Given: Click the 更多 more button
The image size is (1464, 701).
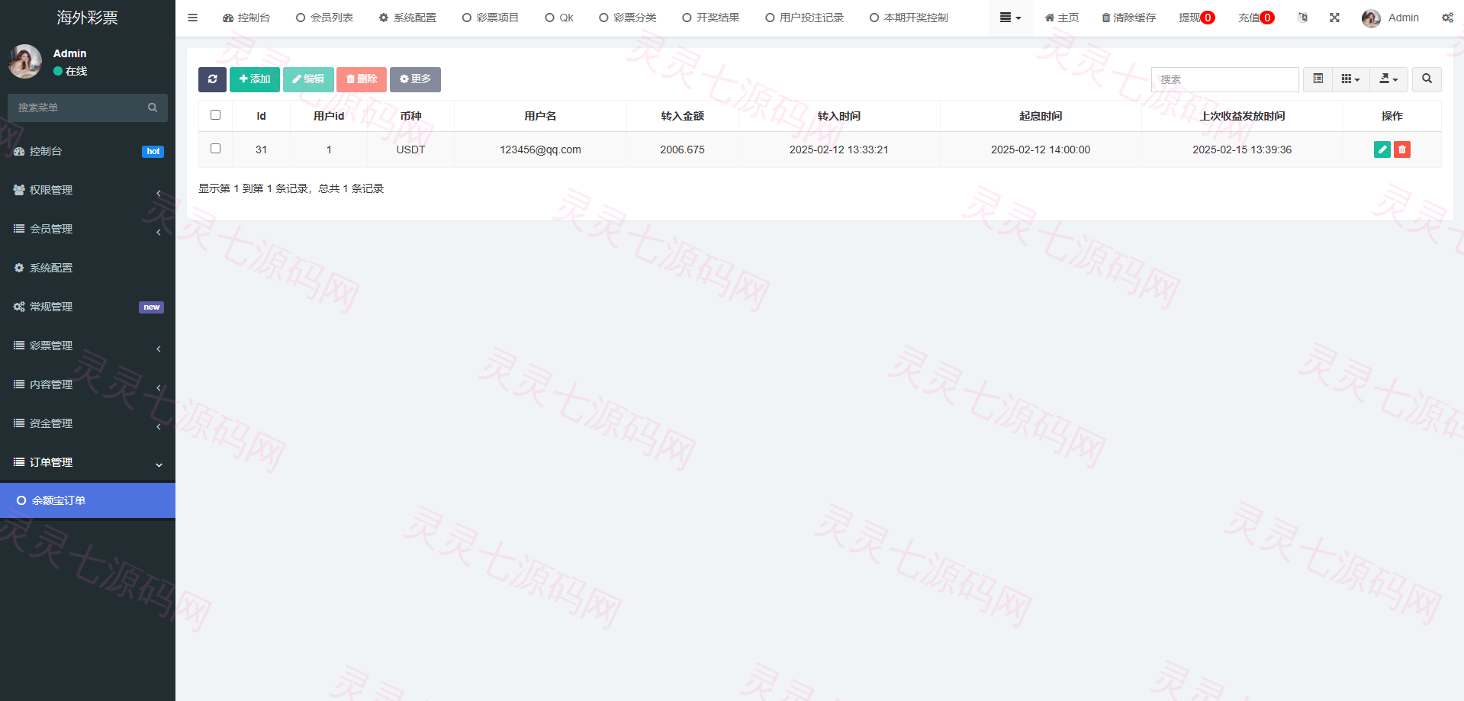Looking at the screenshot, I should (415, 79).
